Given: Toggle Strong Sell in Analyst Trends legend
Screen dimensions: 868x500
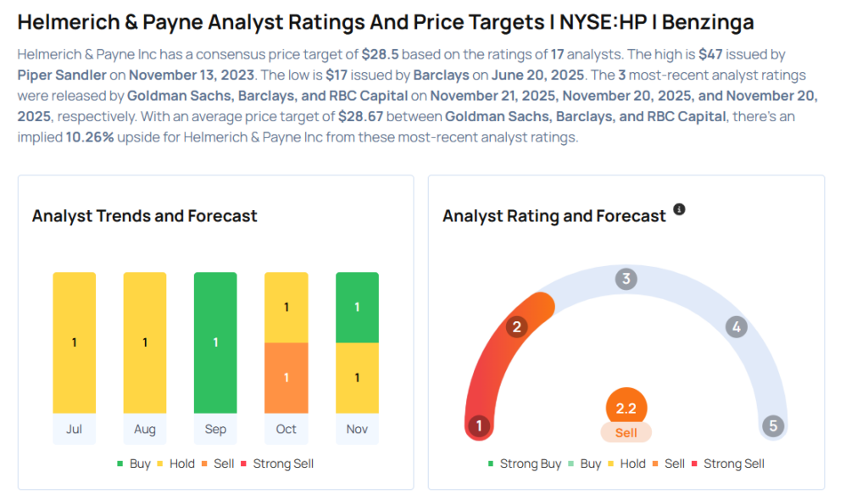Looking at the screenshot, I should (x=277, y=464).
